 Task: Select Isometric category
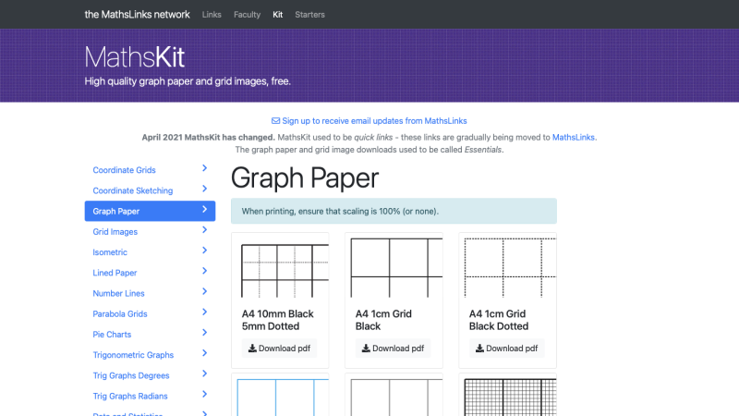(x=150, y=251)
